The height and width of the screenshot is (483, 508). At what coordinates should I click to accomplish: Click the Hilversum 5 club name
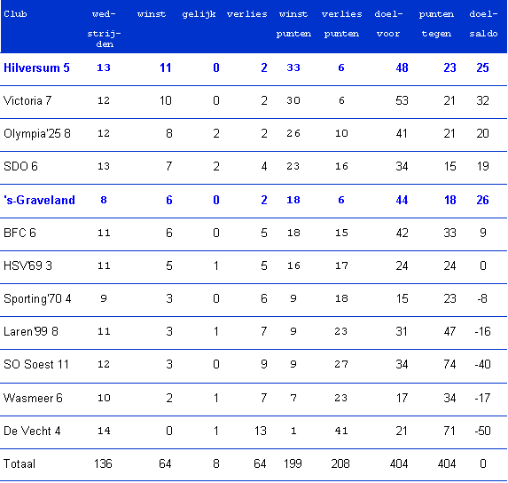point(36,67)
